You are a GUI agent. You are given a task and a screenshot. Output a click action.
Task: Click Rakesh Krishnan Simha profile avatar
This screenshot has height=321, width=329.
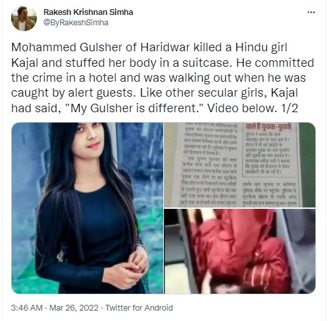(24, 18)
